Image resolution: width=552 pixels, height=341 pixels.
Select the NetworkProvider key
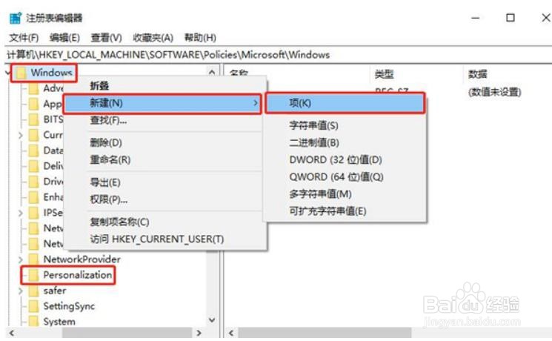pos(82,259)
